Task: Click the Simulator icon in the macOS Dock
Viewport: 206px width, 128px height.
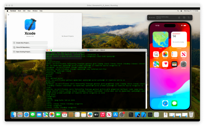Action: click(x=138, y=115)
